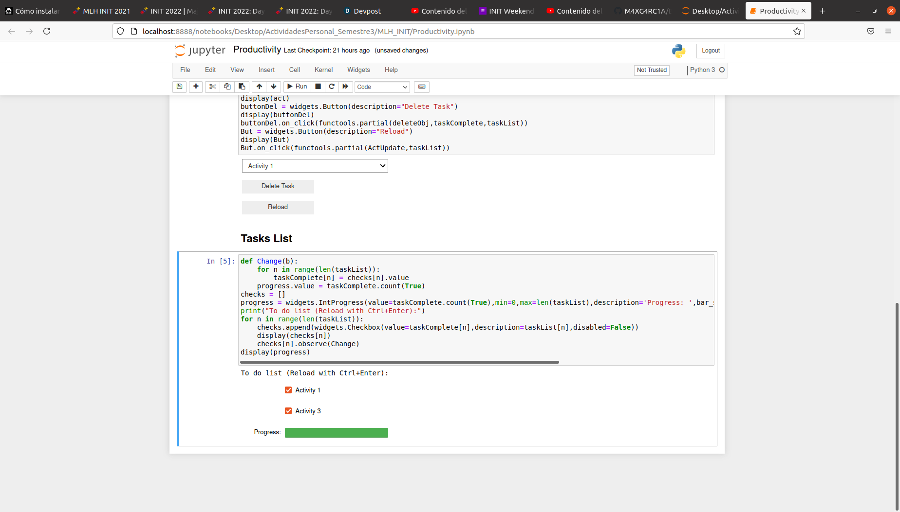Screen dimensions: 900x512
Task: Toggle the Activity 3 checkbox
Action: (288, 411)
